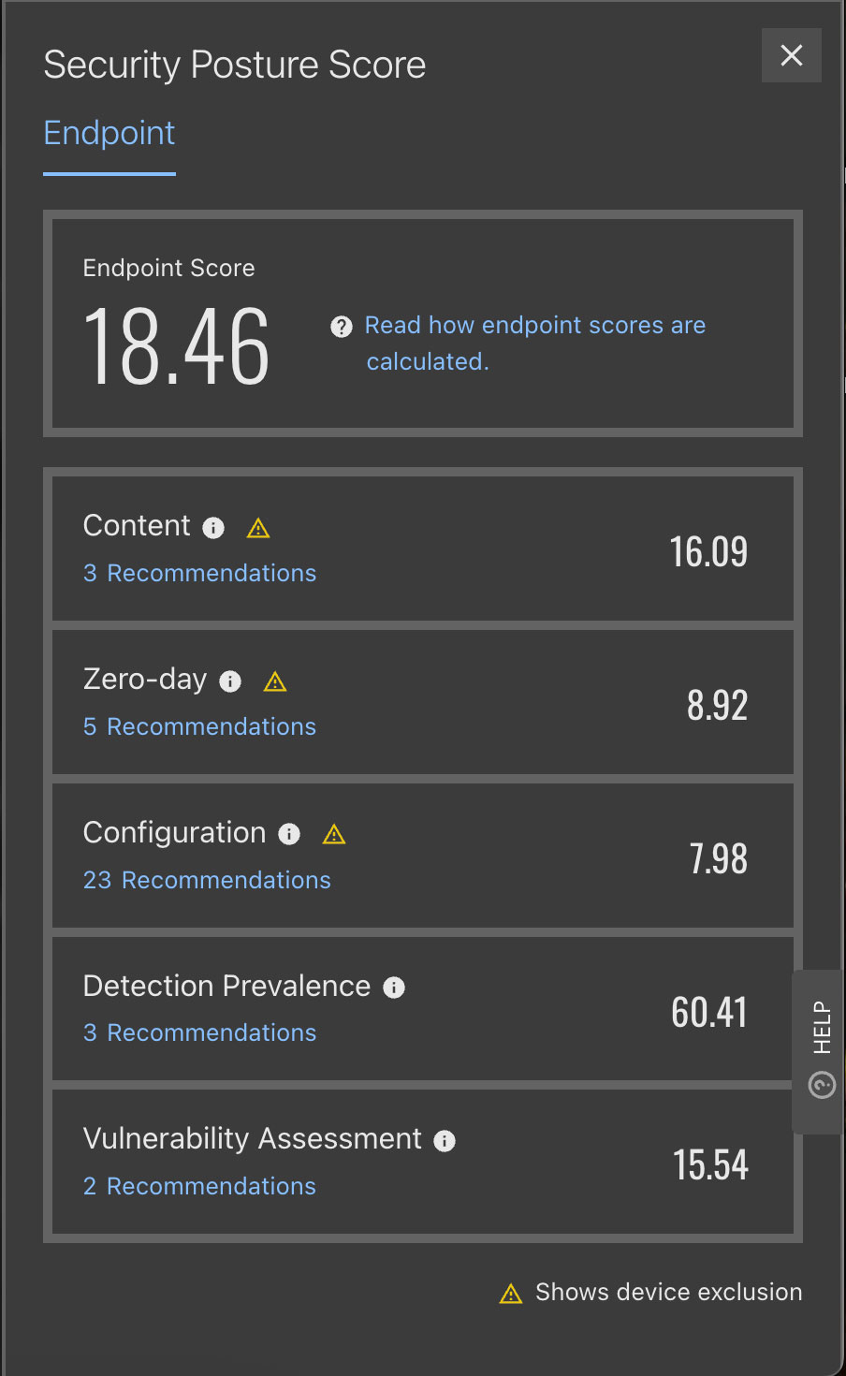
Task: Click the info icon next to Zero-day
Action: 230,681
